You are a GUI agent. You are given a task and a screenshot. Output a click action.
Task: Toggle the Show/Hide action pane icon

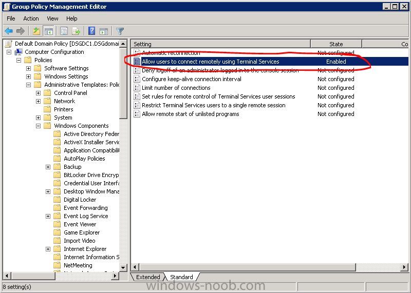pos(104,31)
